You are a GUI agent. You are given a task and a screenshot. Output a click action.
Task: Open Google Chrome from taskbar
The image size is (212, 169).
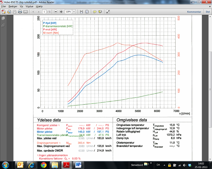coord(43,165)
